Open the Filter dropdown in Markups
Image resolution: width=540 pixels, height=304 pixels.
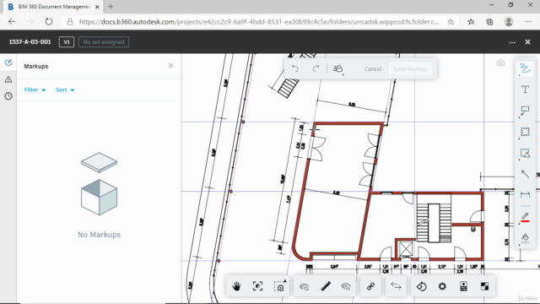point(35,90)
